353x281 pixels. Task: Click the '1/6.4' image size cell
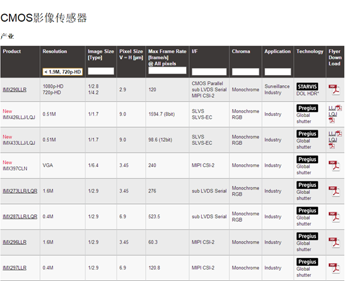point(93,165)
